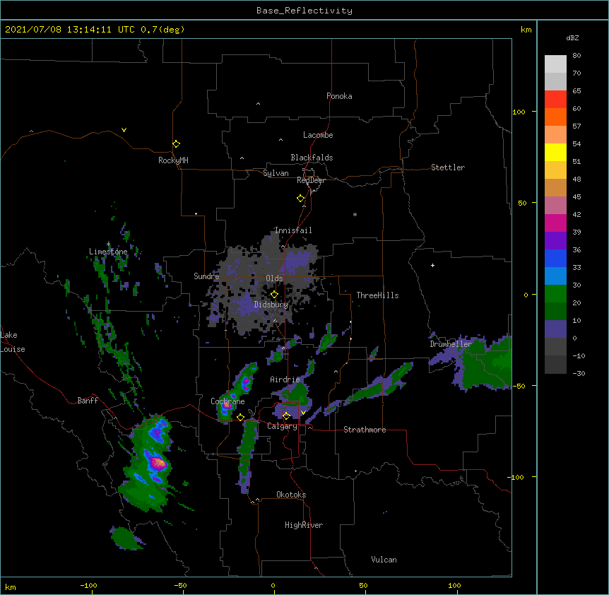The width and height of the screenshot is (609, 595).
Task: Click the white asterisk above the Limestone label
Action: click(108, 244)
